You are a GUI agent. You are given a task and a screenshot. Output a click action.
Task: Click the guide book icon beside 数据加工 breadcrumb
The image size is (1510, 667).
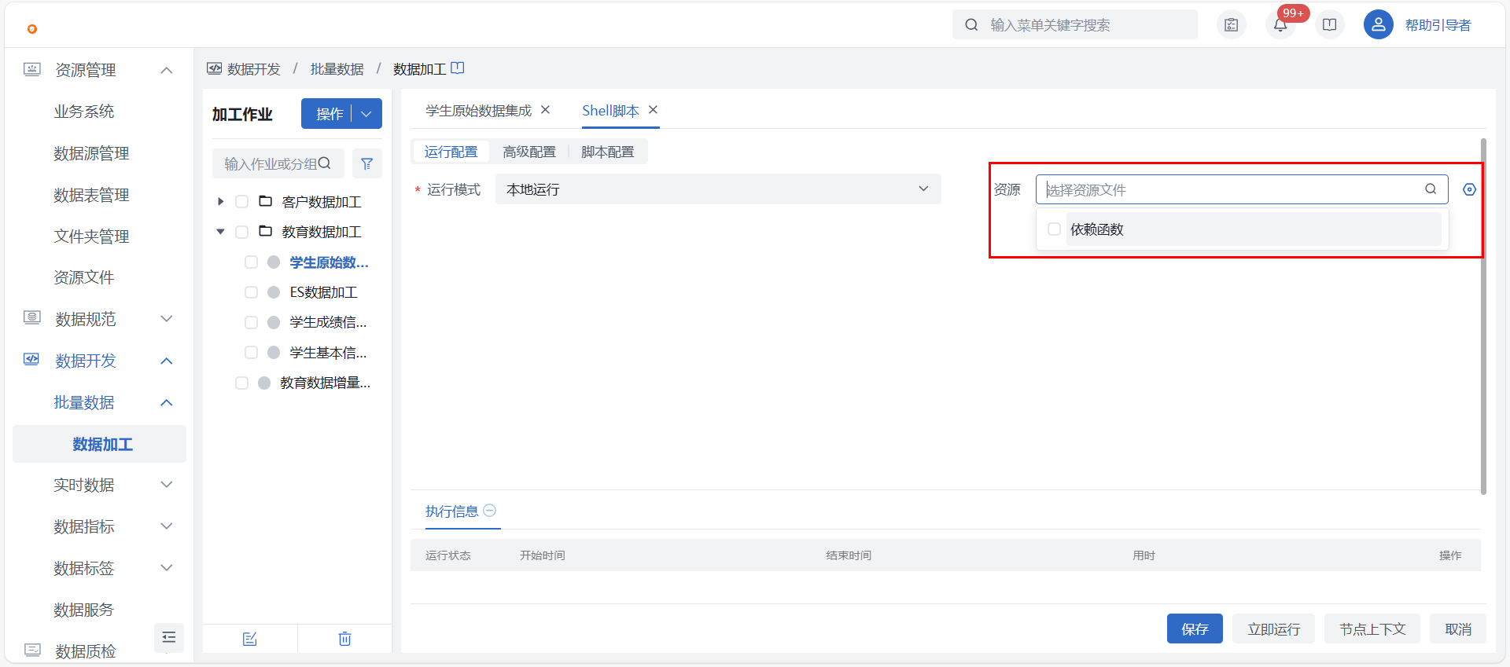tap(458, 68)
